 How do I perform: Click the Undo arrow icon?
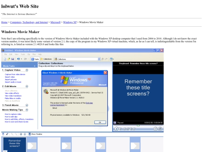click(x=18, y=59)
